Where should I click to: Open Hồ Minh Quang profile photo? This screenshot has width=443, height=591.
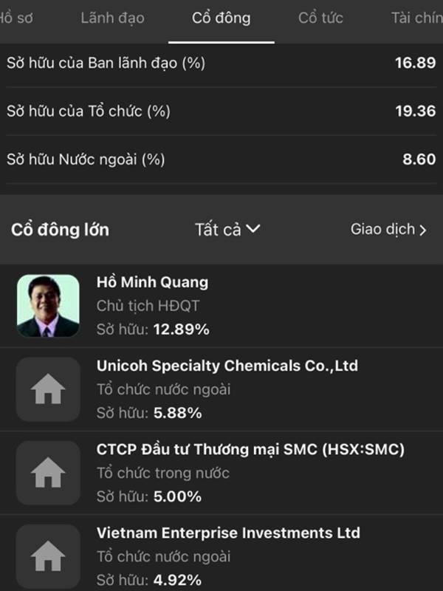(x=48, y=306)
